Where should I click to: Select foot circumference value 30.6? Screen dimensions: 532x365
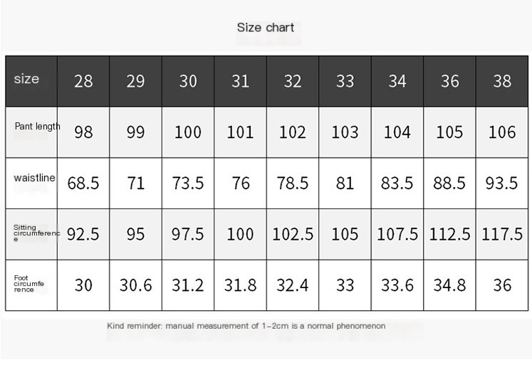tap(135, 285)
